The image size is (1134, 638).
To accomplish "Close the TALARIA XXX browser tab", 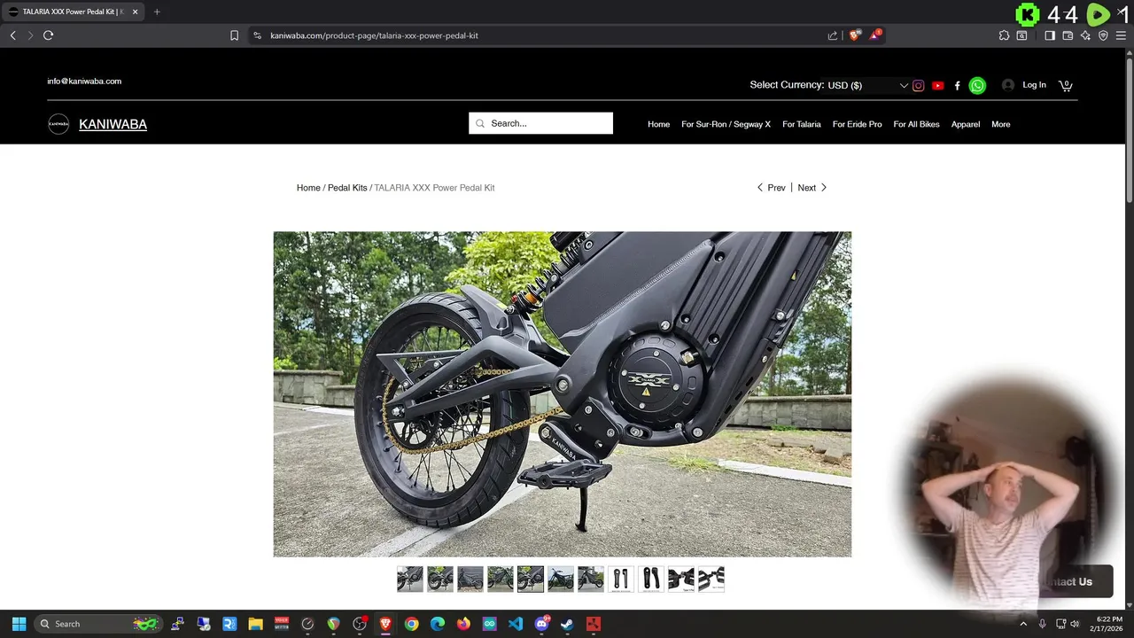I will pyautogui.click(x=136, y=12).
